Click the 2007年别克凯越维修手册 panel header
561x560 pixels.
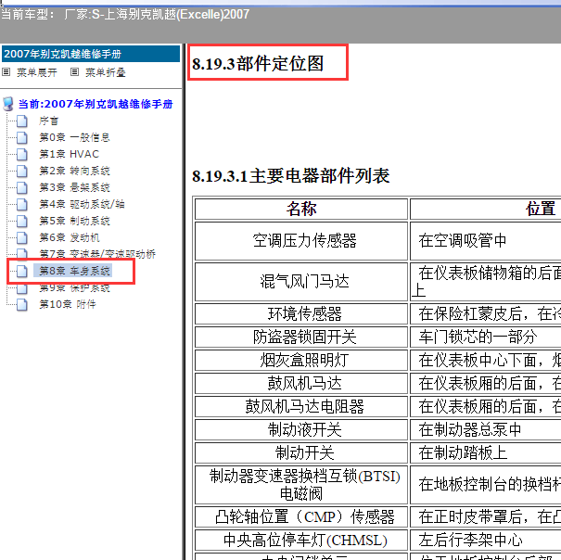pos(91,54)
